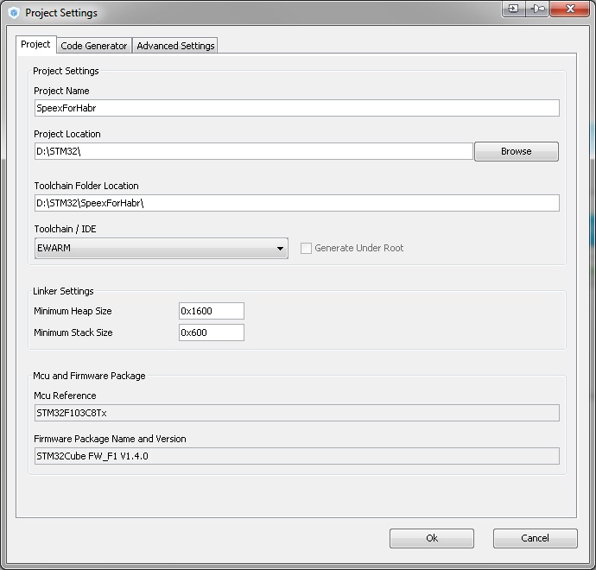Open the Toolchain / IDE dropdown showing EWARM
The image size is (596, 570).
point(162,248)
